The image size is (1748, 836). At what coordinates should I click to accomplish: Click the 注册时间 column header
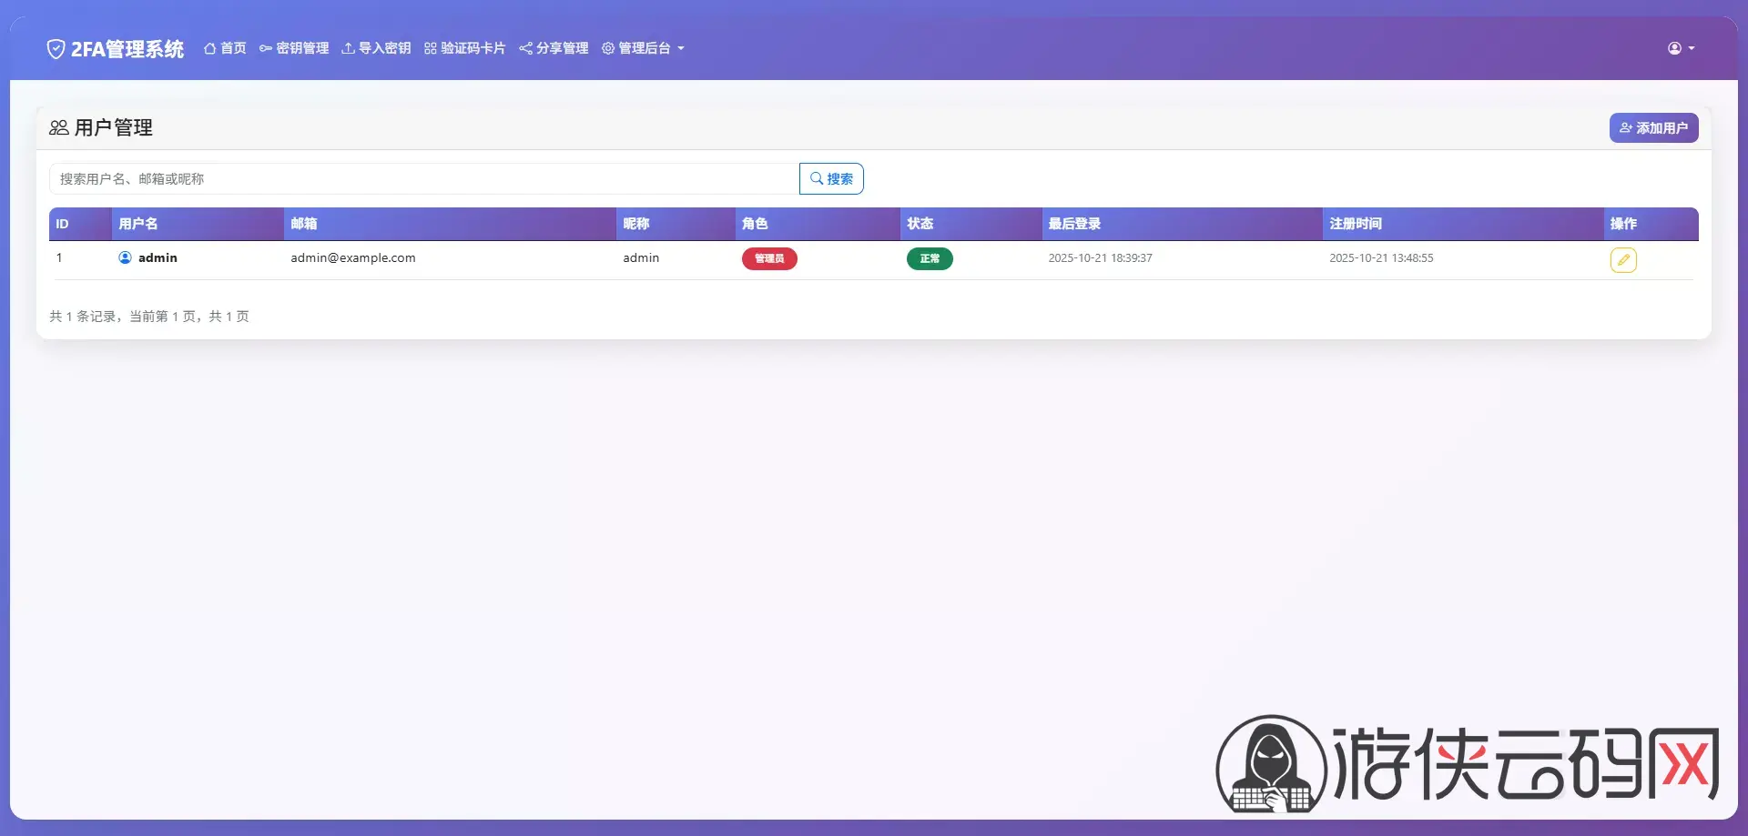point(1356,224)
